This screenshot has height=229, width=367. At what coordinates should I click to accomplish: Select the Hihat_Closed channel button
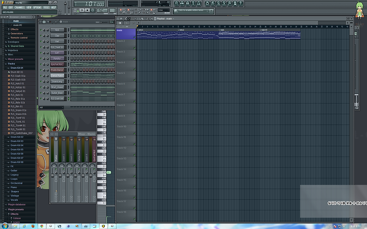coord(57,87)
